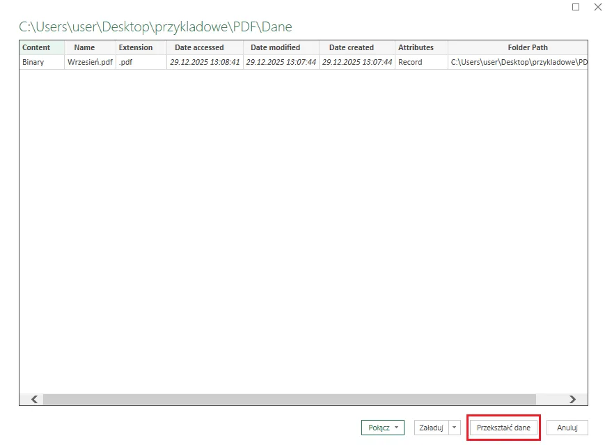The width and height of the screenshot is (605, 445).
Task: Click the scrollbar right arrow
Action: coord(572,399)
